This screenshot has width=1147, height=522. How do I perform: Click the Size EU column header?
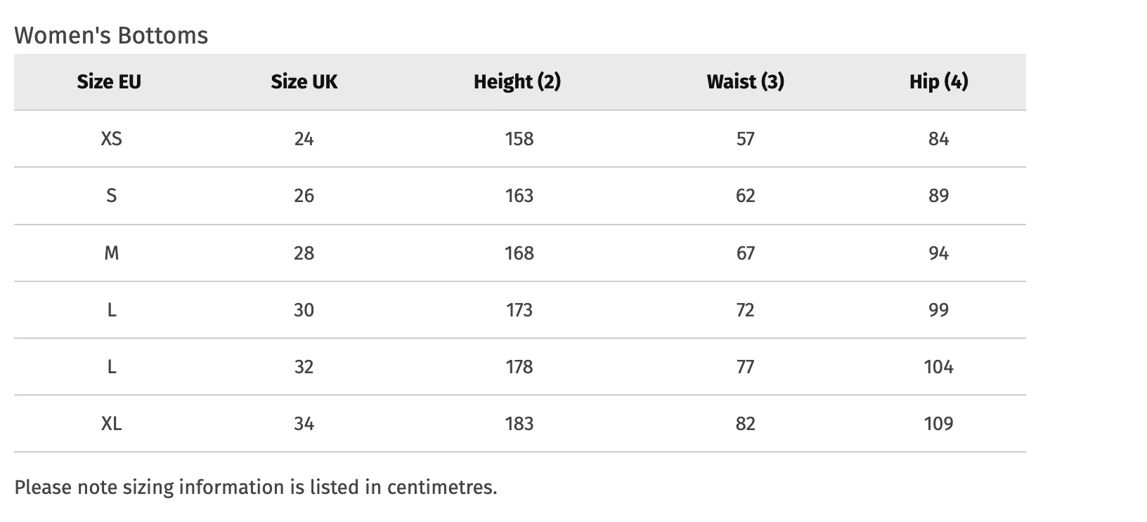(x=109, y=82)
